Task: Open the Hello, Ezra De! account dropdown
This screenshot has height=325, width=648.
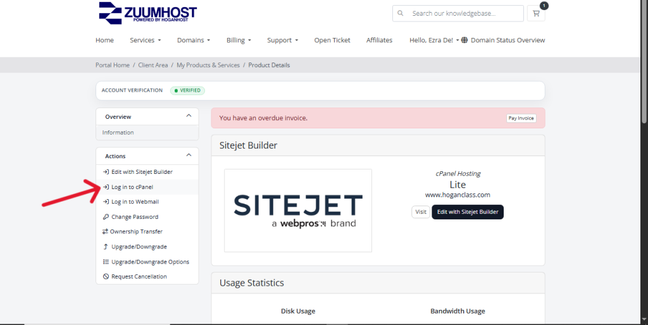Action: 434,40
